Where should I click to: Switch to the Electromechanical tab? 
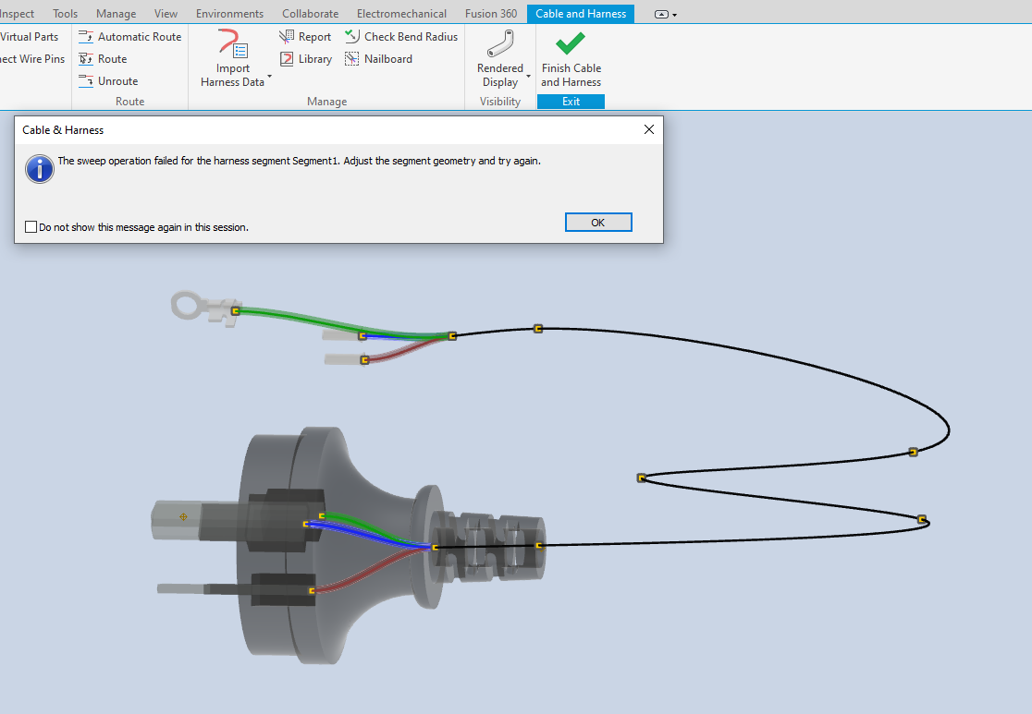[400, 13]
